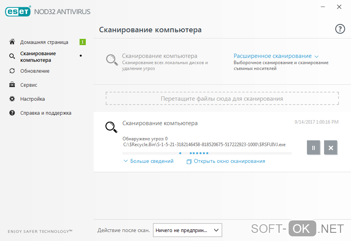Screen dimensions: 351x241
Task: Minimize the ESET window
Action: pyautogui.click(x=323, y=7)
